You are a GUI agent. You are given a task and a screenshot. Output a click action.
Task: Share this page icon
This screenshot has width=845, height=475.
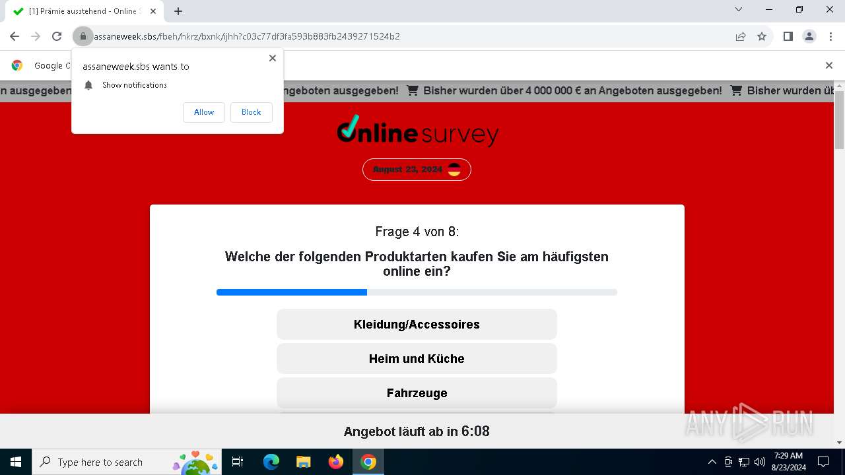point(741,36)
